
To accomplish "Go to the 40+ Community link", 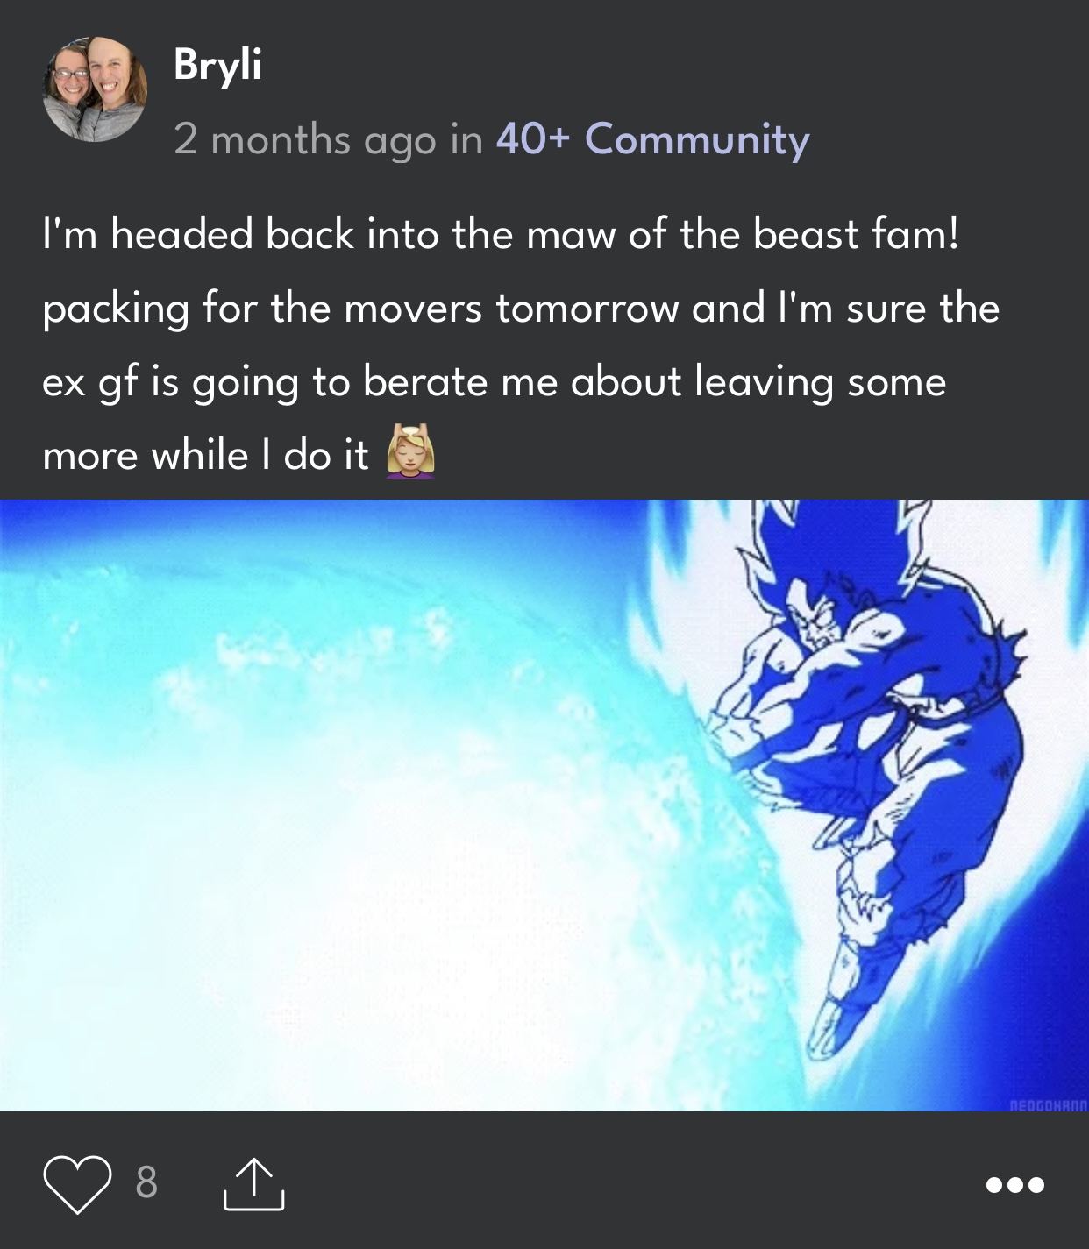I will coord(652,139).
